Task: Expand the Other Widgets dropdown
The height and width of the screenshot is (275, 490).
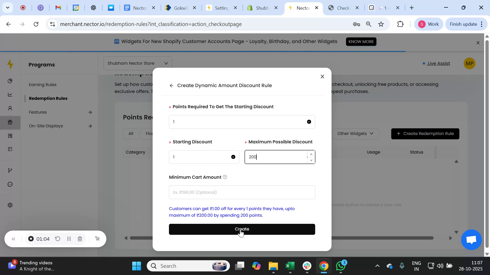Action: 355,133
